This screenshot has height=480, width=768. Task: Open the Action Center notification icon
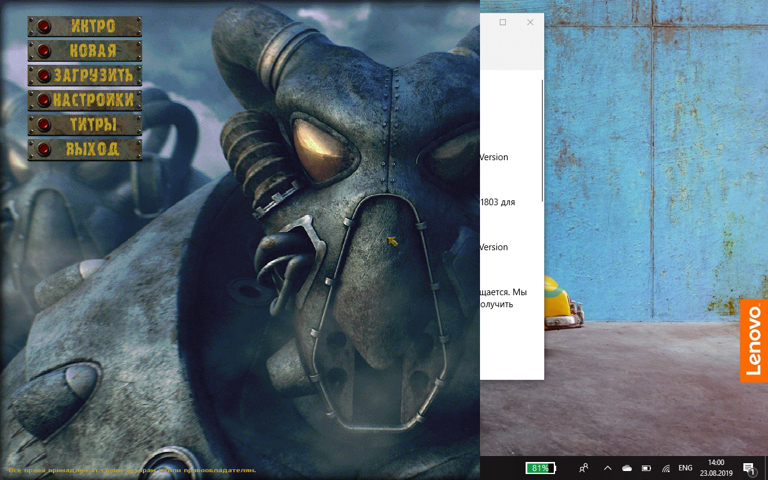tap(749, 469)
